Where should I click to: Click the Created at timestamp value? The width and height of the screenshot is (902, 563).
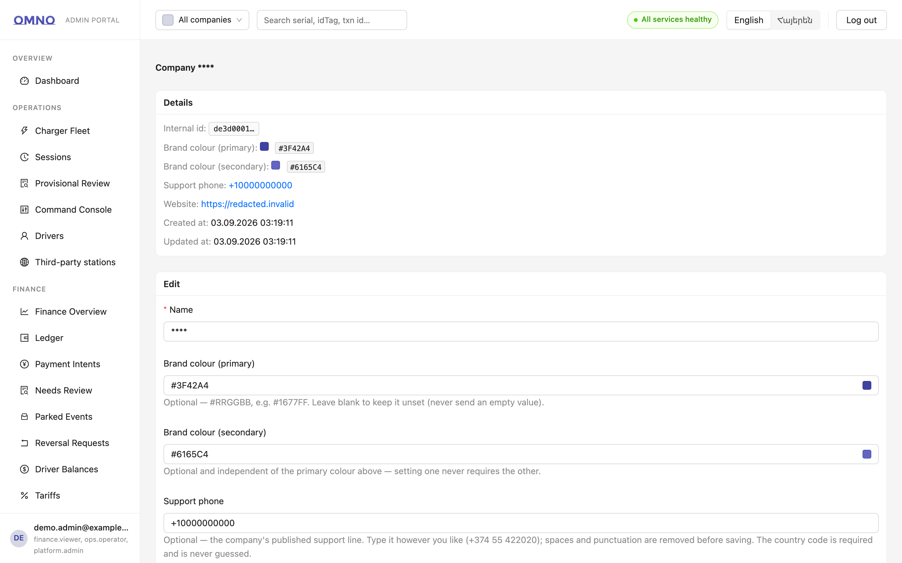click(252, 223)
